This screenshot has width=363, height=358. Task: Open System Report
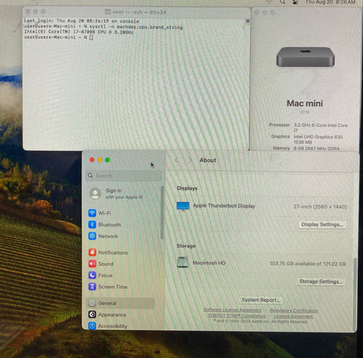click(260, 300)
